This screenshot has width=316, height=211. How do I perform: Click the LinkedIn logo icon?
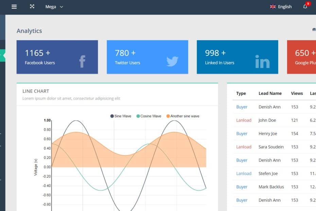262,61
